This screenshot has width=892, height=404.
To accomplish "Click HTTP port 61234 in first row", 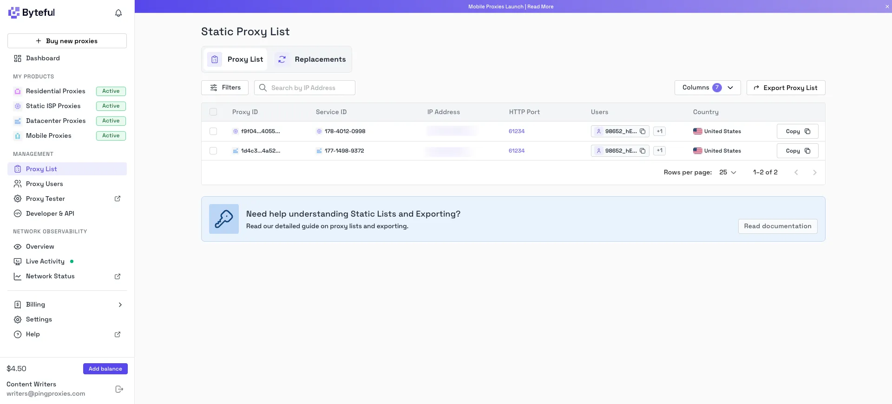I will click(517, 131).
